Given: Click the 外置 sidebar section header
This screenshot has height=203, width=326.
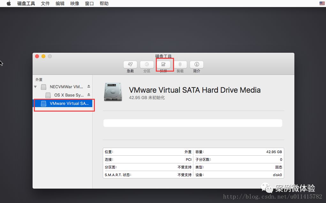Looking at the screenshot, I should pyautogui.click(x=39, y=80).
